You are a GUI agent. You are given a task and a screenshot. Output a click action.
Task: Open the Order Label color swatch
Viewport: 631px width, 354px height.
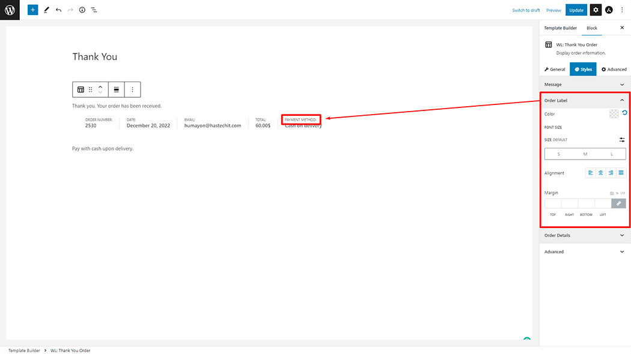(x=614, y=114)
